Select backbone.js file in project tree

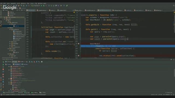17,33
